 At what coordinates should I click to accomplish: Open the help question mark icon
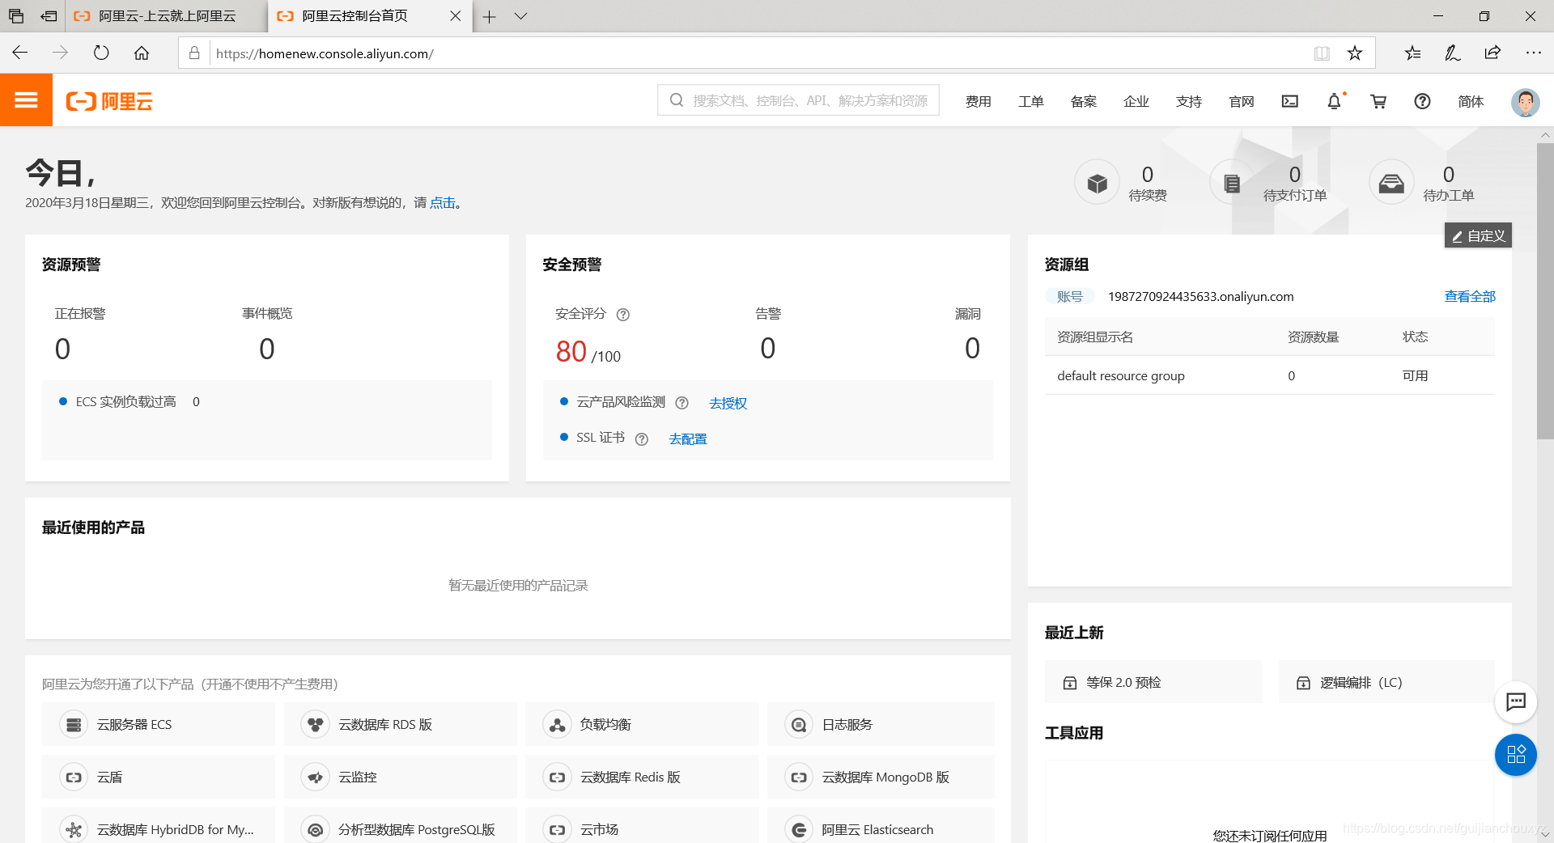point(1422,101)
